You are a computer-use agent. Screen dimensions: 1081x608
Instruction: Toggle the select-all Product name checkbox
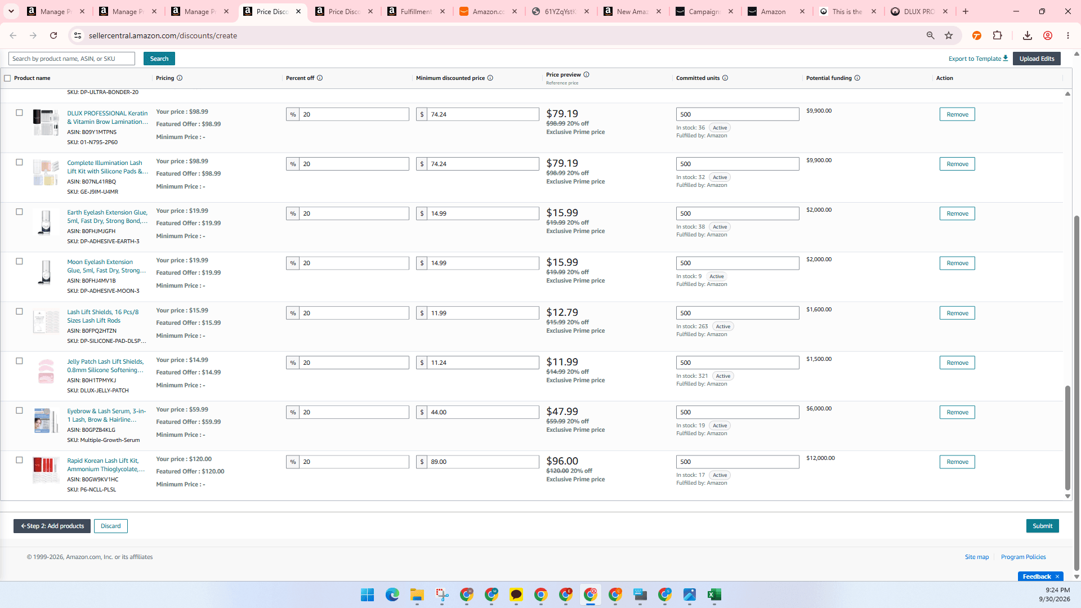(7, 78)
